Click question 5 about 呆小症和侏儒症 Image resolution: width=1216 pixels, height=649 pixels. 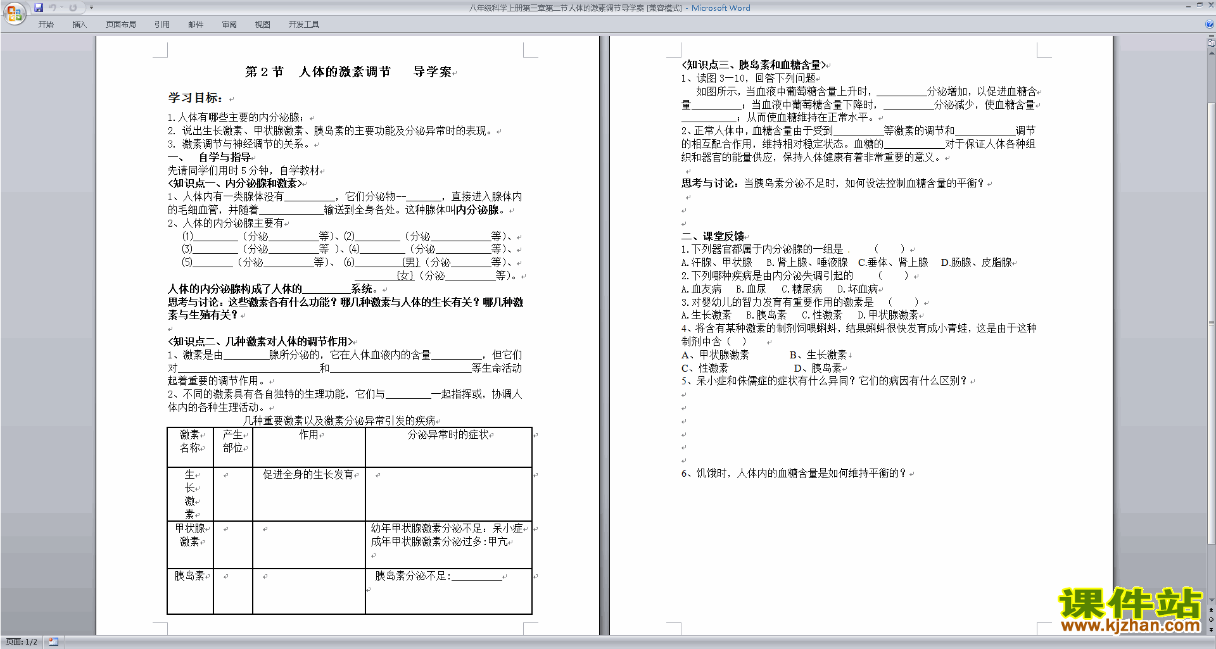825,381
